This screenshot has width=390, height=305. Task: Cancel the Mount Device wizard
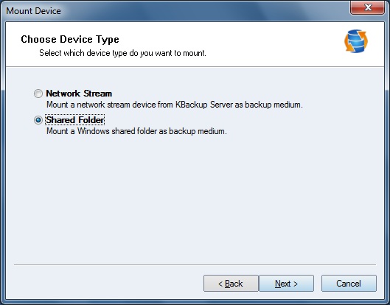pos(349,284)
